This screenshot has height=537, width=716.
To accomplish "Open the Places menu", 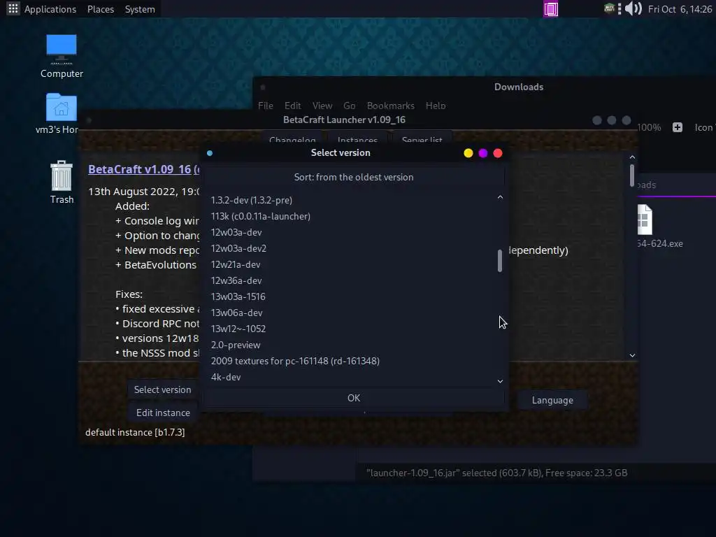I will tap(101, 9).
